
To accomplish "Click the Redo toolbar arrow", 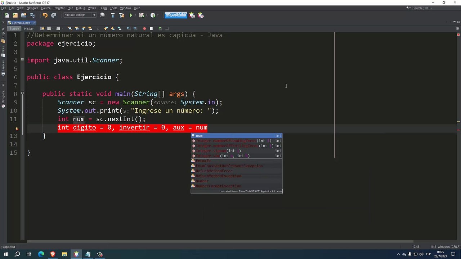I will tap(54, 15).
